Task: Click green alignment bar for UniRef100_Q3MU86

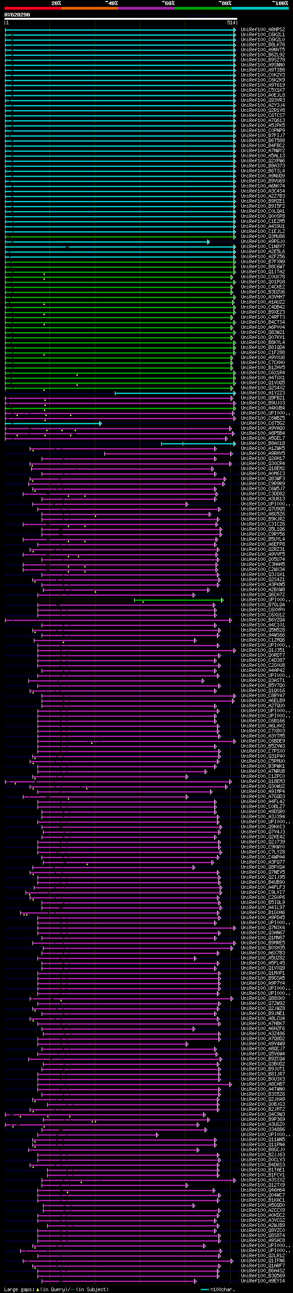Action: [x=120, y=236]
